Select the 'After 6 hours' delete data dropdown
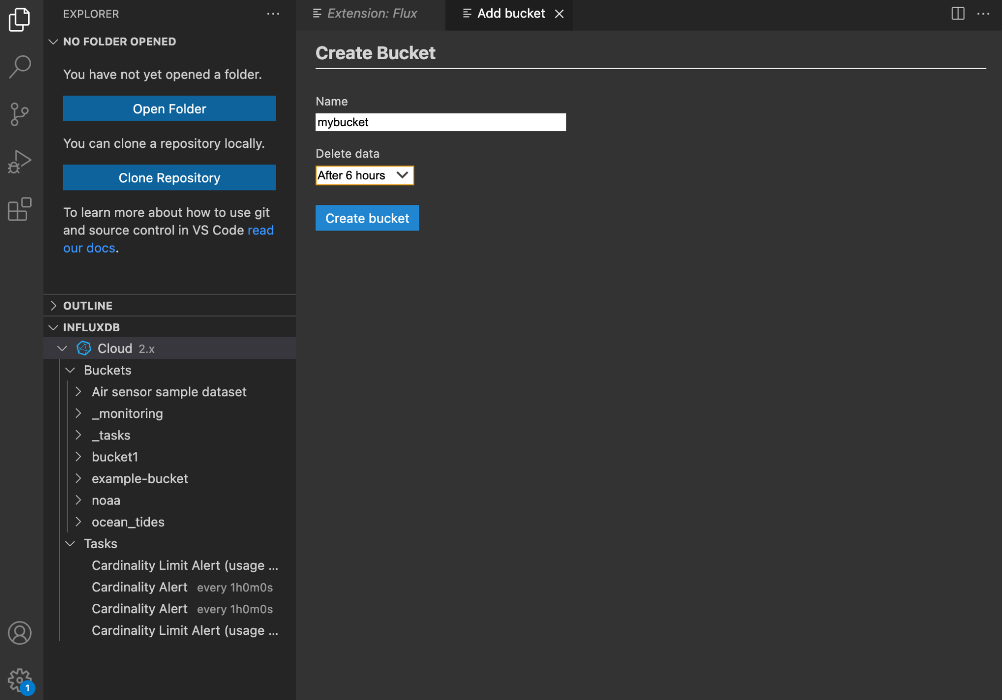Viewport: 1002px width, 700px height. pyautogui.click(x=364, y=175)
